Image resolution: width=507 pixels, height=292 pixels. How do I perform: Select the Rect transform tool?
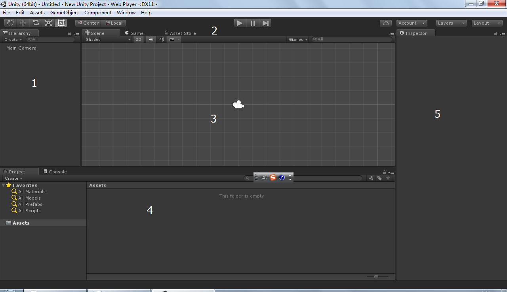point(61,23)
